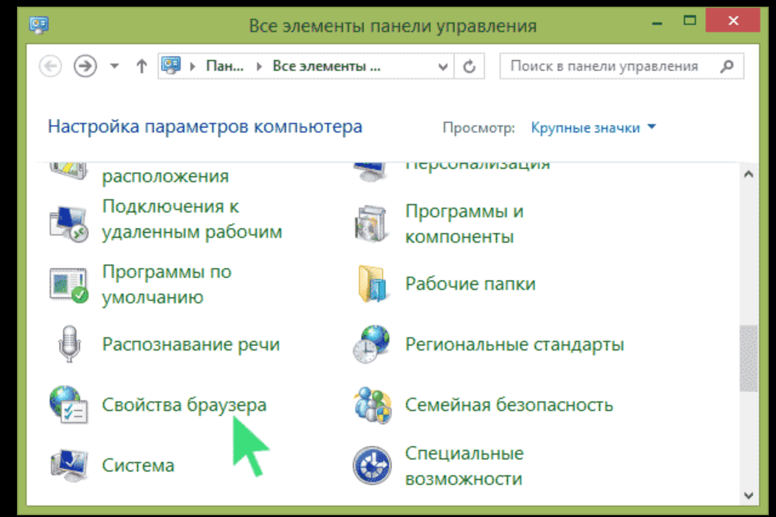This screenshot has height=517, width=776.
Task: Open Специальные возможности link
Action: click(464, 466)
